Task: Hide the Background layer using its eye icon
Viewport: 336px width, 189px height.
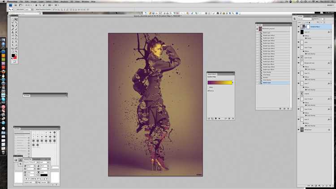Action: click(x=299, y=129)
